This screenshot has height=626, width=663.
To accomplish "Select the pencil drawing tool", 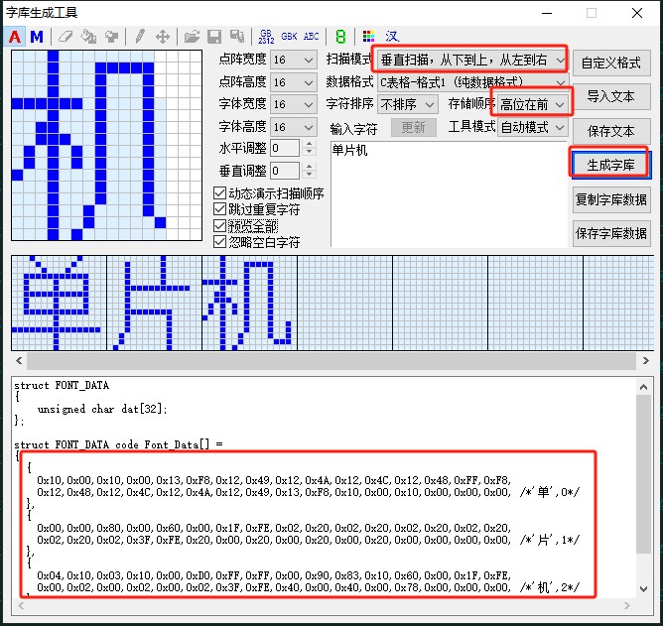I will tap(140, 37).
